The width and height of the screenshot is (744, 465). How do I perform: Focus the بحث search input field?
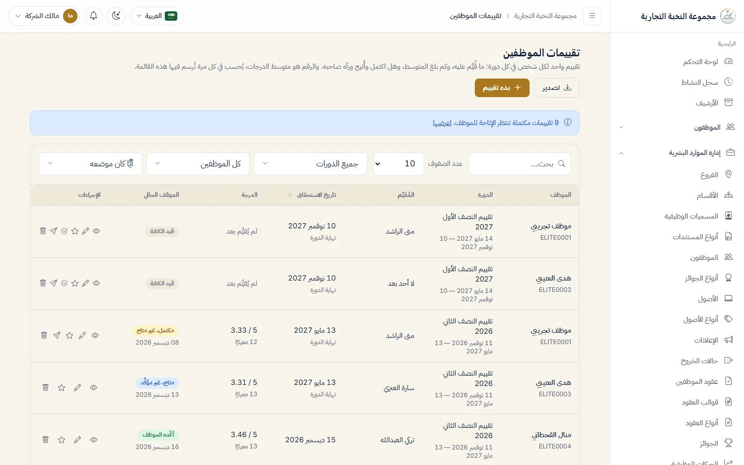tap(520, 164)
